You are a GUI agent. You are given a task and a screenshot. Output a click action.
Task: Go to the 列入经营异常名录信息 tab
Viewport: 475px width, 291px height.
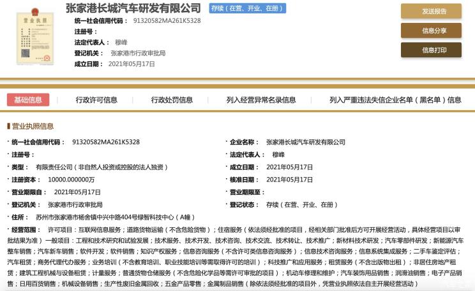tap(261, 99)
